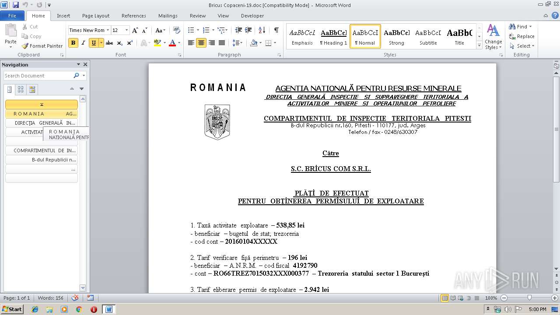The width and height of the screenshot is (560, 315).
Task: Switch to Page Layout tab
Action: pos(96,16)
